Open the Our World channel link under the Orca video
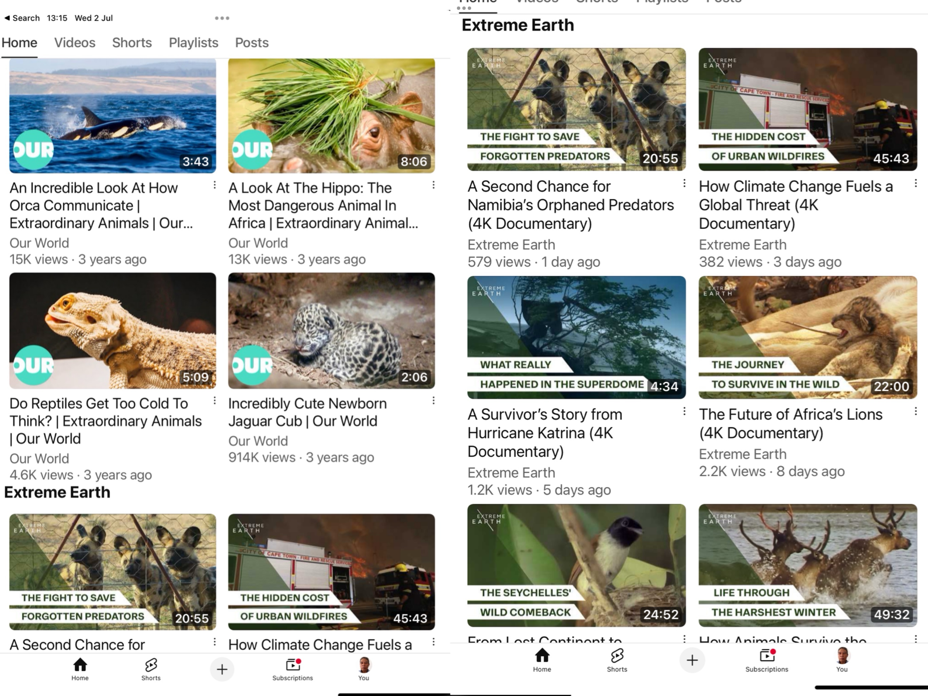Image resolution: width=928 pixels, height=696 pixels. click(39, 243)
